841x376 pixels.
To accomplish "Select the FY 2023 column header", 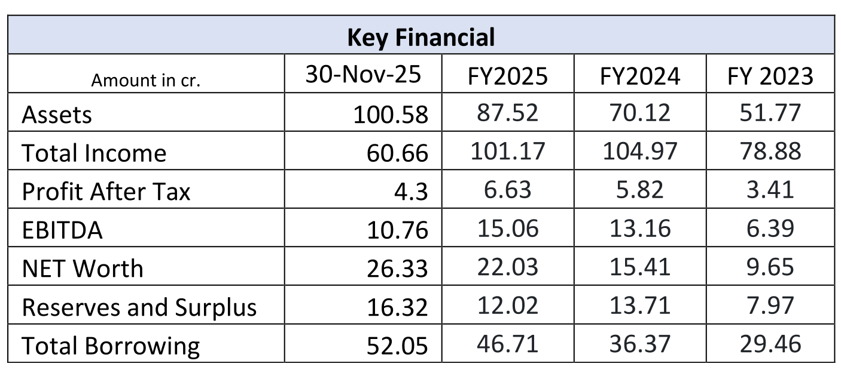I will 770,76.
